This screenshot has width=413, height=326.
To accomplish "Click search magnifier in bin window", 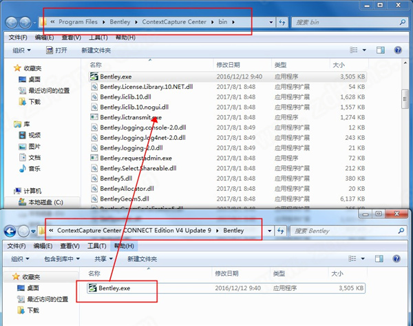I will pyautogui.click(x=403, y=23).
